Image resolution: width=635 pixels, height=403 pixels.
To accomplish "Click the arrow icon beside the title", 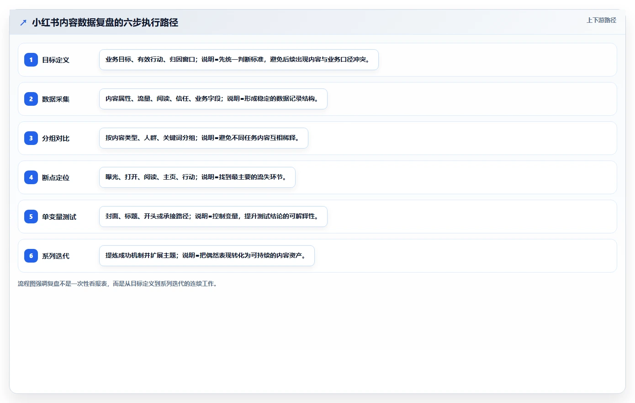I will [x=23, y=23].
